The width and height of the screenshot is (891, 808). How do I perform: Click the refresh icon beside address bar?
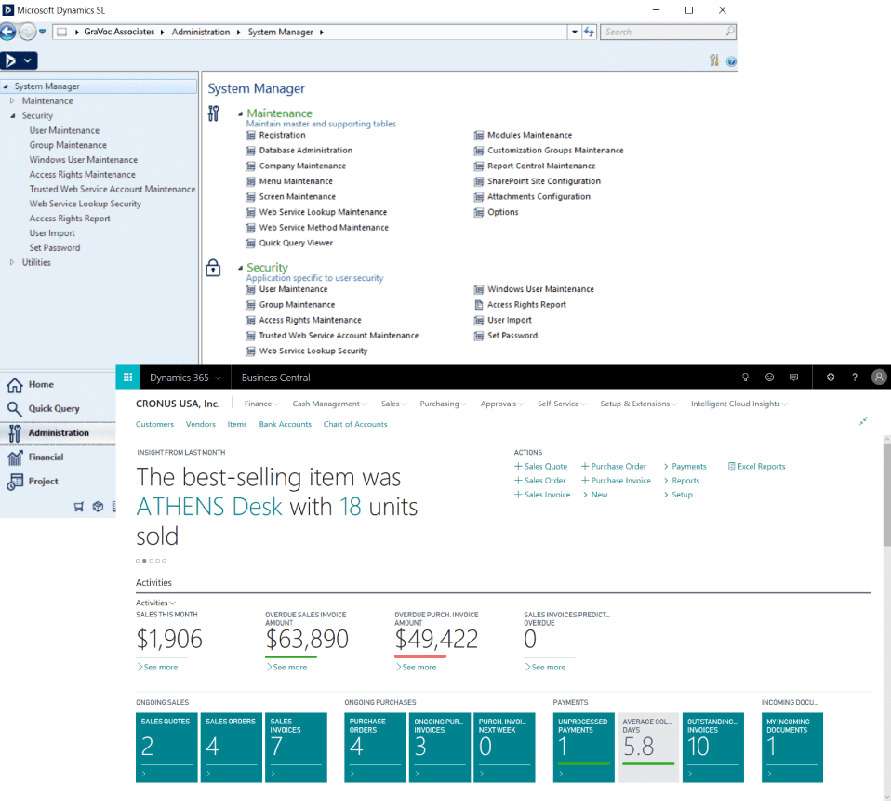coord(590,32)
